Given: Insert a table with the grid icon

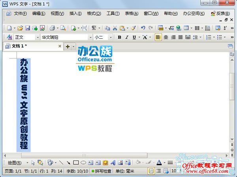Looking at the screenshot, I should (x=186, y=28).
